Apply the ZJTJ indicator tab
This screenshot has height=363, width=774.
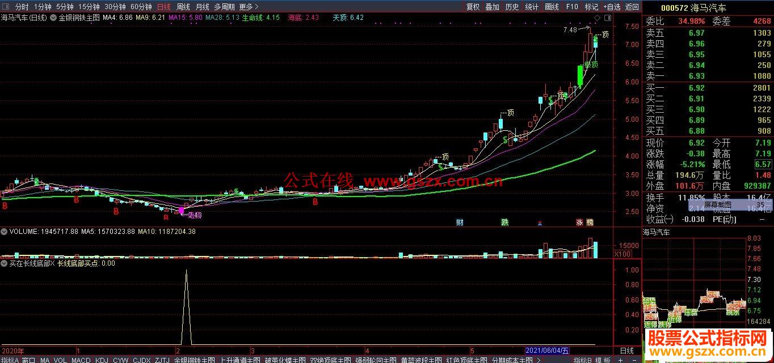162,360
